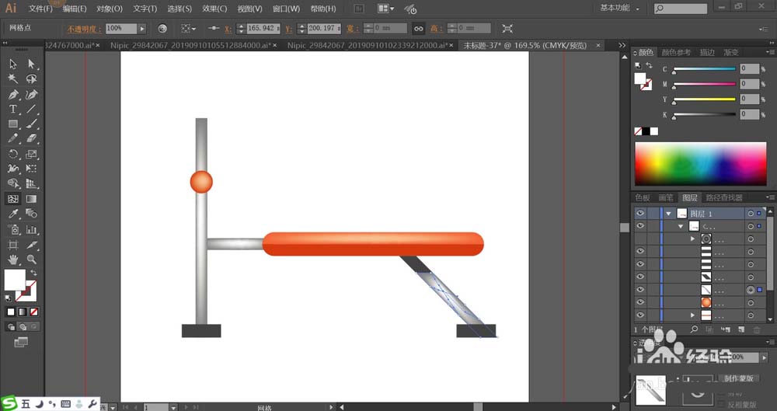Choose the Blend tool
This screenshot has height=411, width=777.
coord(32,214)
